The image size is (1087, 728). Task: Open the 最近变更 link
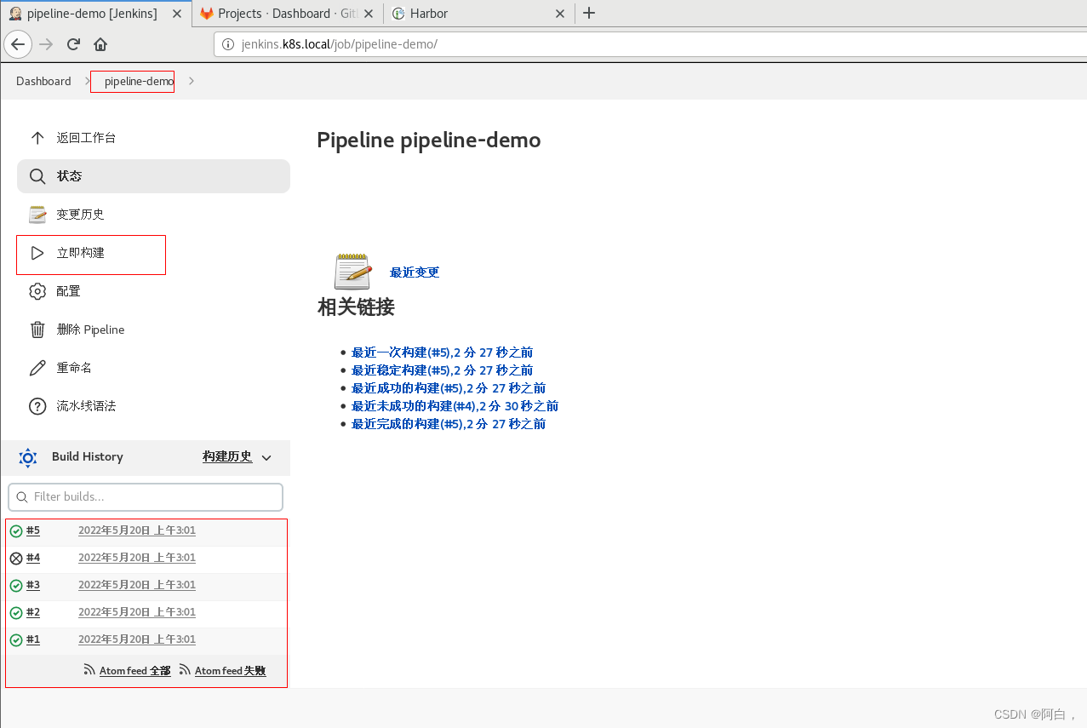[415, 272]
